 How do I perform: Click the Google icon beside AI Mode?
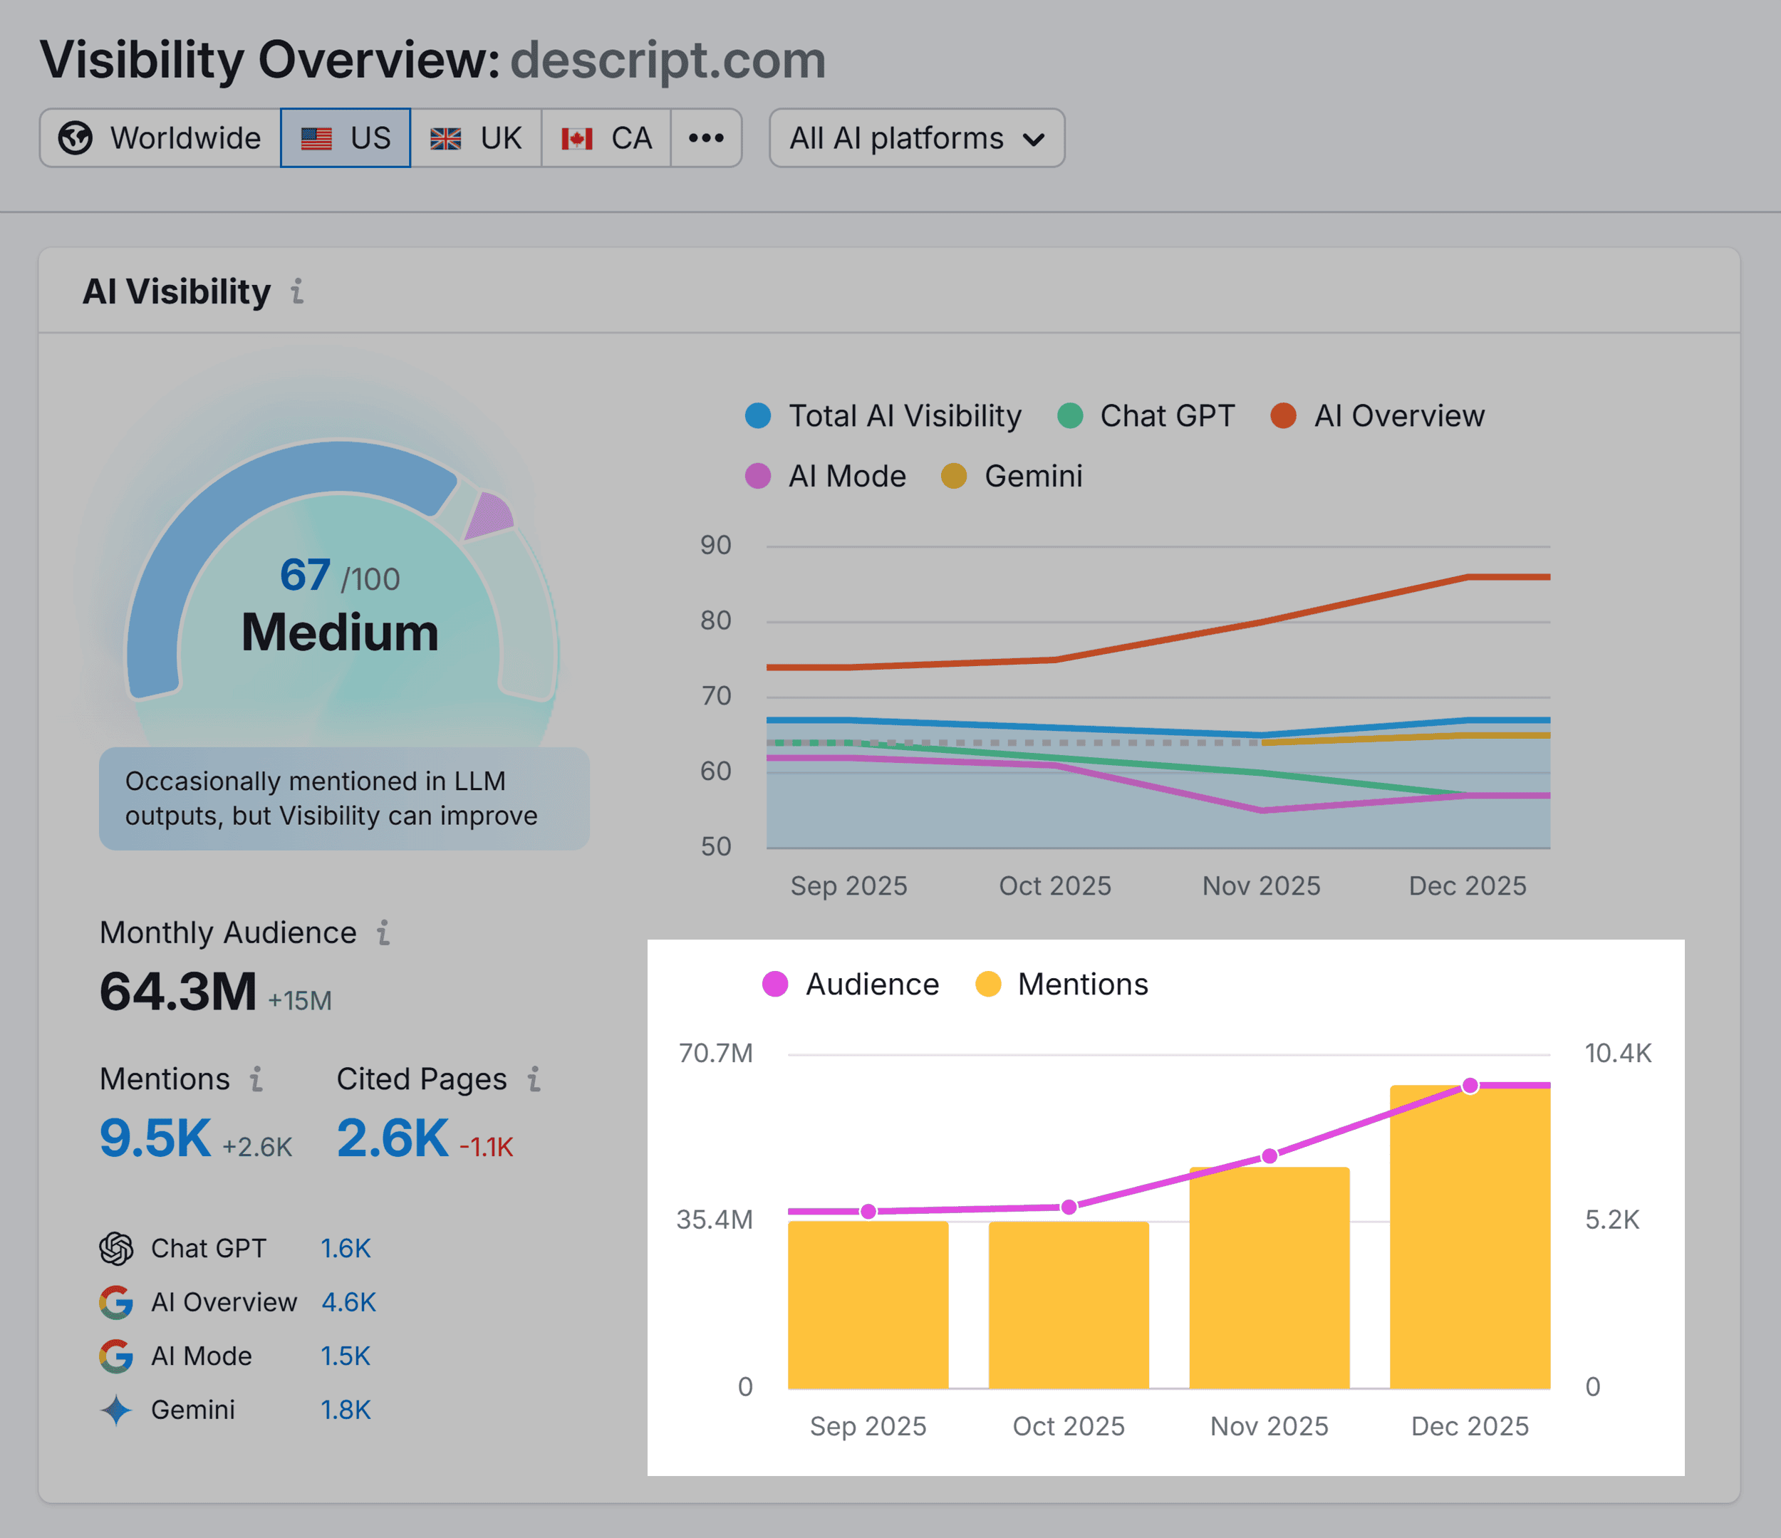click(x=116, y=1356)
